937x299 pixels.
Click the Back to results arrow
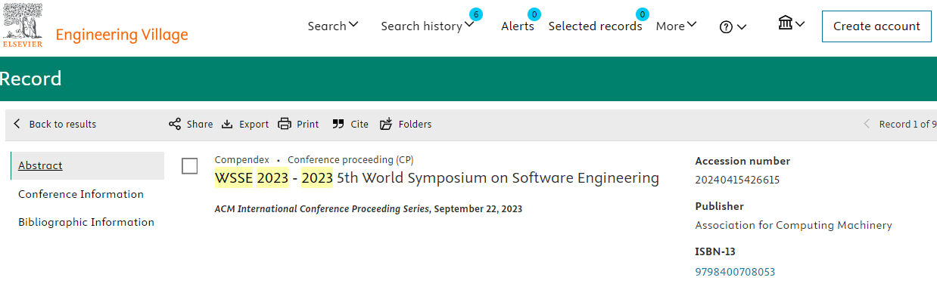[x=17, y=124]
